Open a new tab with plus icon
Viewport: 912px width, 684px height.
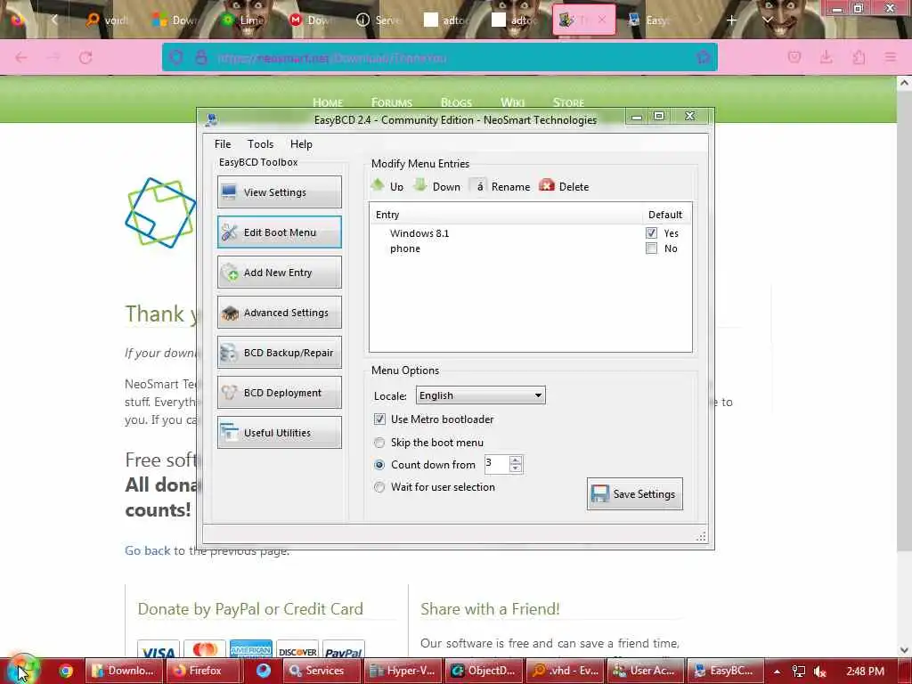point(731,20)
